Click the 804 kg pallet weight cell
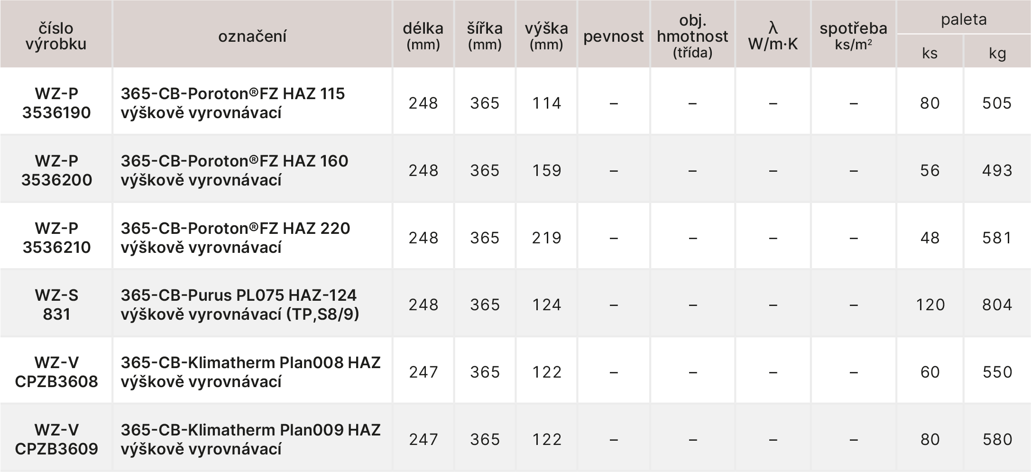Image resolution: width=1031 pixels, height=472 pixels. (x=997, y=305)
